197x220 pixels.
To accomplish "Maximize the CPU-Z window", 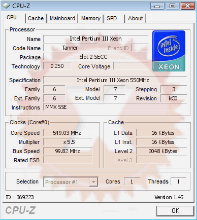I will [x=172, y=6].
